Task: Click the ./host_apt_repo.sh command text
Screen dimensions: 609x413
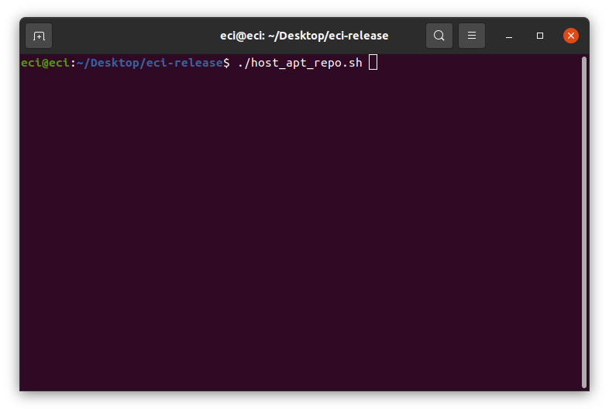Action: pos(300,63)
